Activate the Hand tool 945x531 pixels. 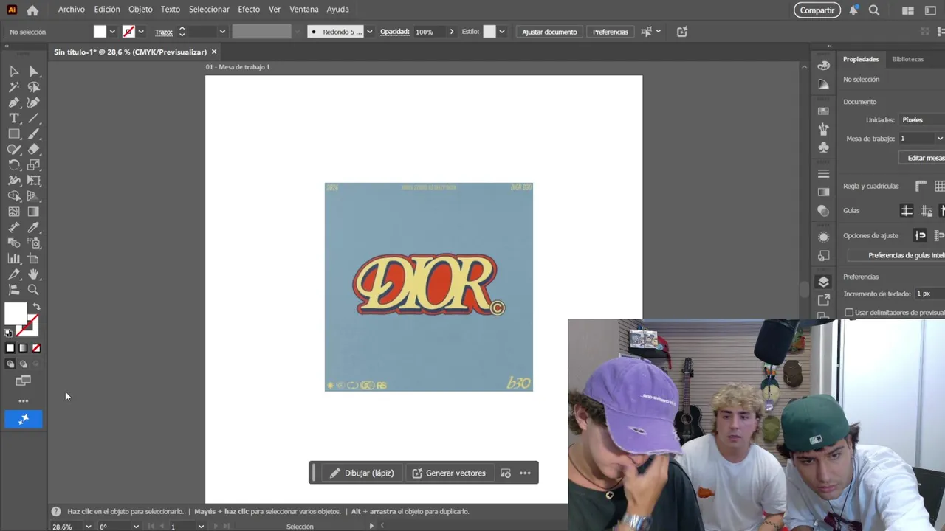tap(33, 274)
